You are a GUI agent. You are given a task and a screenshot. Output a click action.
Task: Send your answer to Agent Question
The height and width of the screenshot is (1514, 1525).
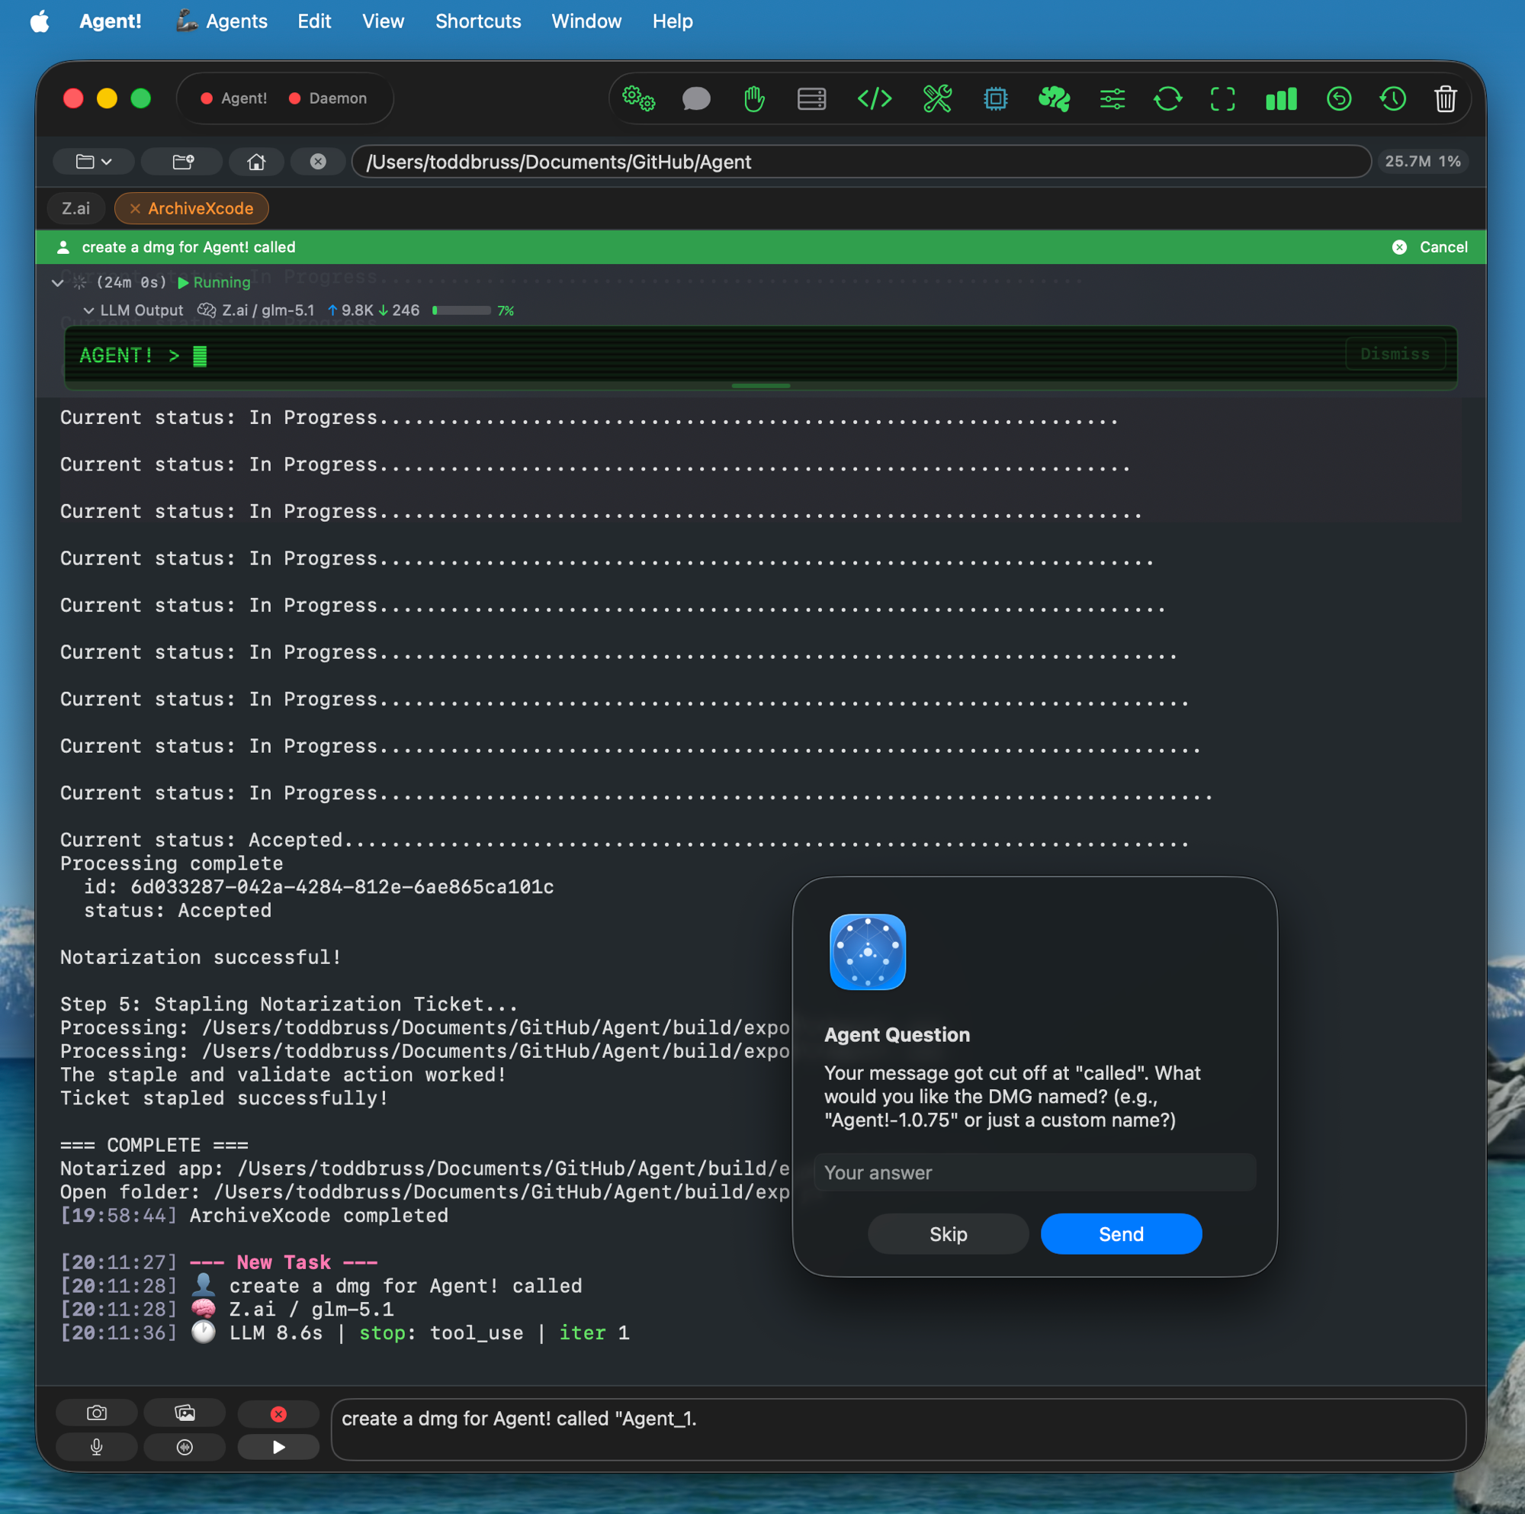pos(1121,1234)
